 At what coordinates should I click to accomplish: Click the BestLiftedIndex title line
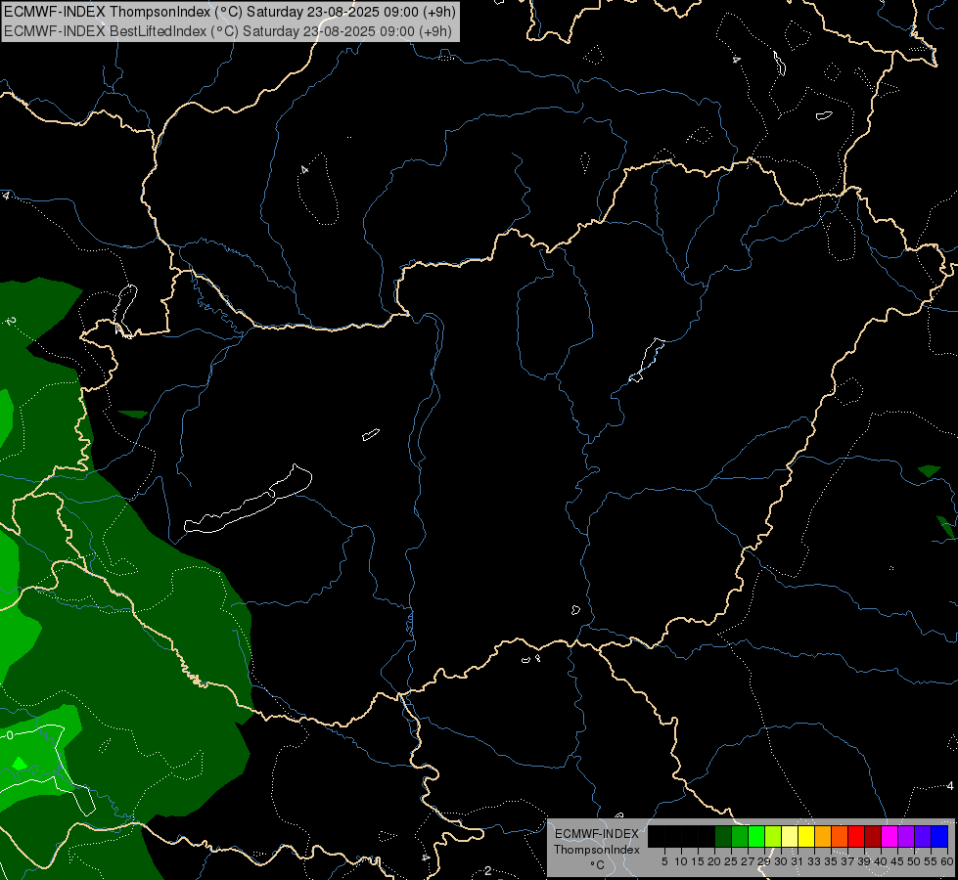tap(228, 31)
